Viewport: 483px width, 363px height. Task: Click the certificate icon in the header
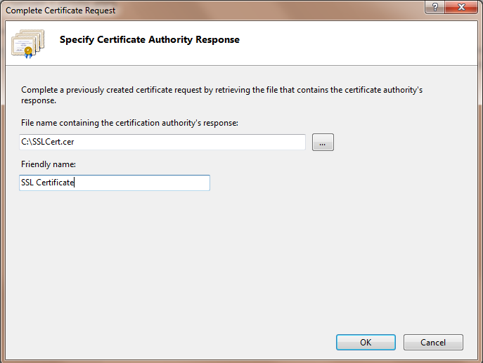[27, 43]
